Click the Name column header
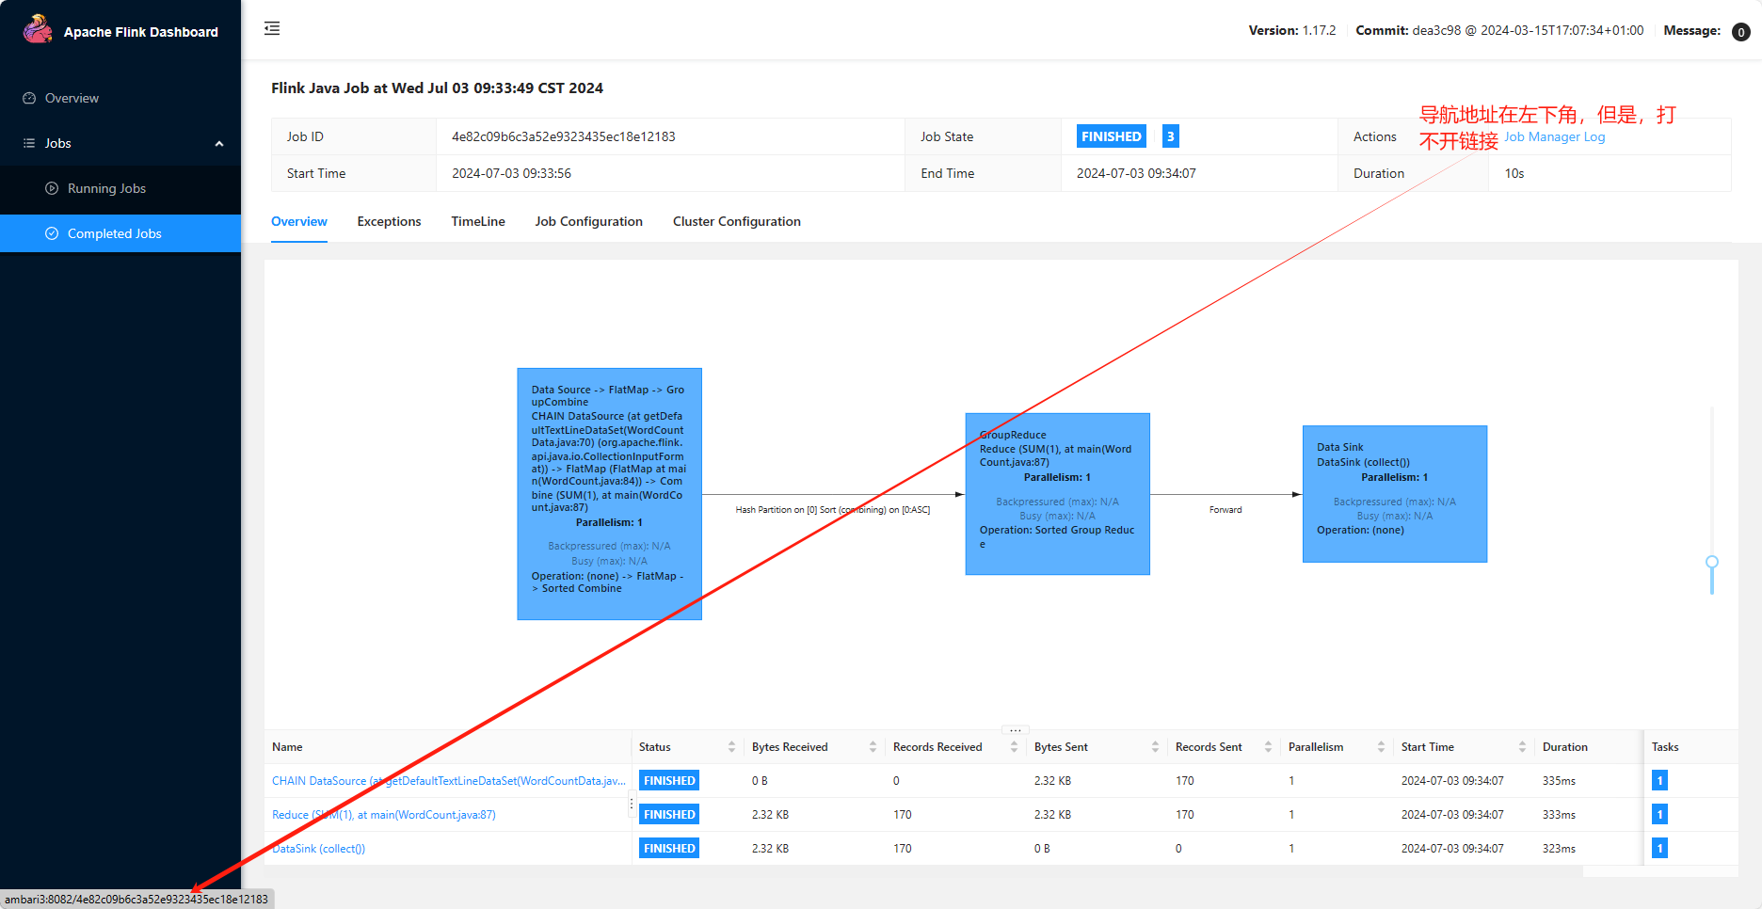This screenshot has width=1762, height=909. click(287, 747)
